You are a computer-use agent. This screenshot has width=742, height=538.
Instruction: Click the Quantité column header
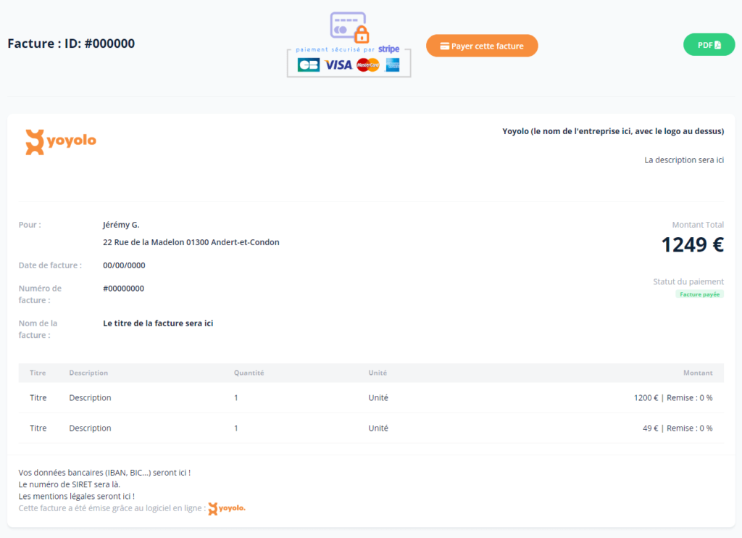pyautogui.click(x=249, y=373)
